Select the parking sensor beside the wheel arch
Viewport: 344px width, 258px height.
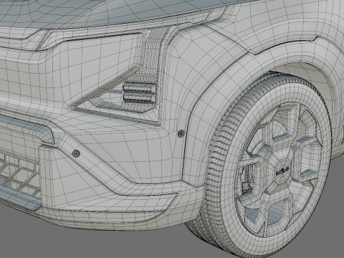pos(181,134)
